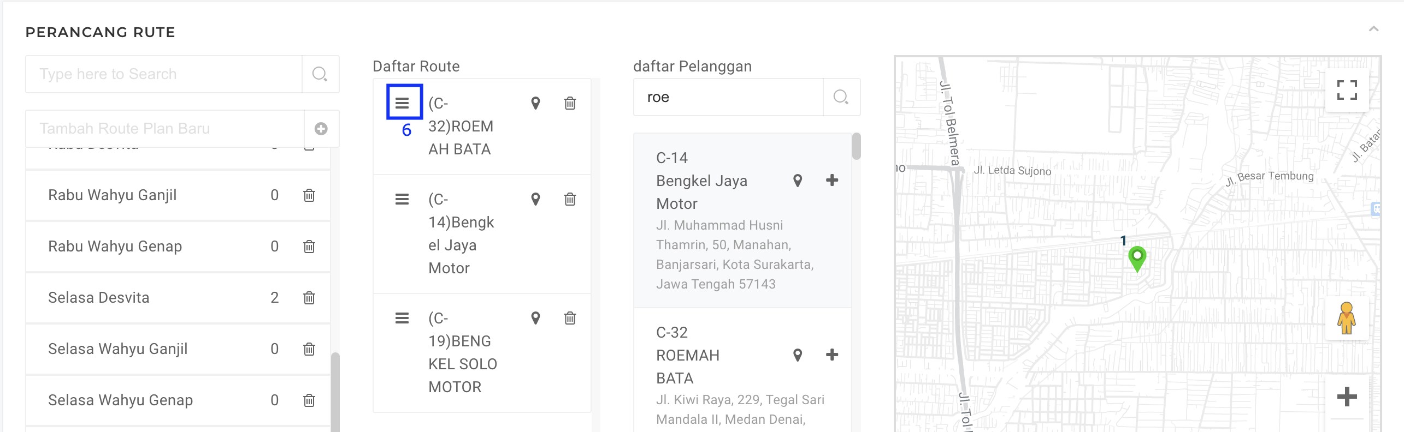Click the add new route plan plus icon
Viewport: 1404px width, 432px height.
(x=321, y=129)
